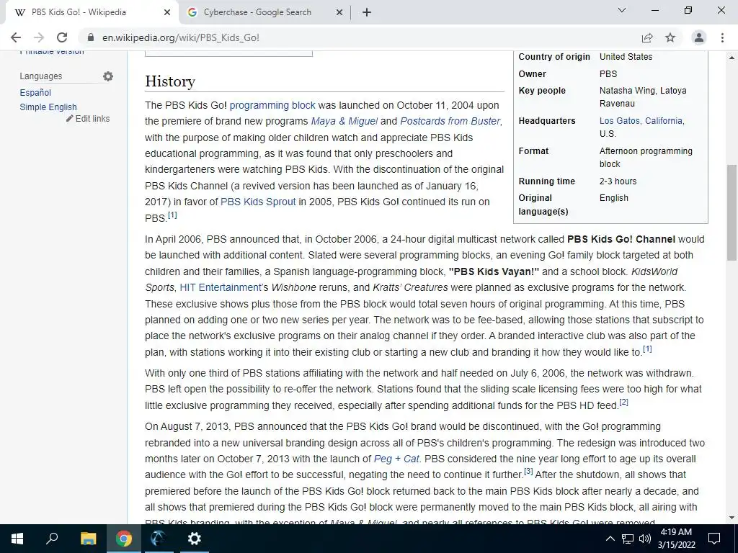
Task: Click the Headquarters infobox label
Action: point(547,121)
